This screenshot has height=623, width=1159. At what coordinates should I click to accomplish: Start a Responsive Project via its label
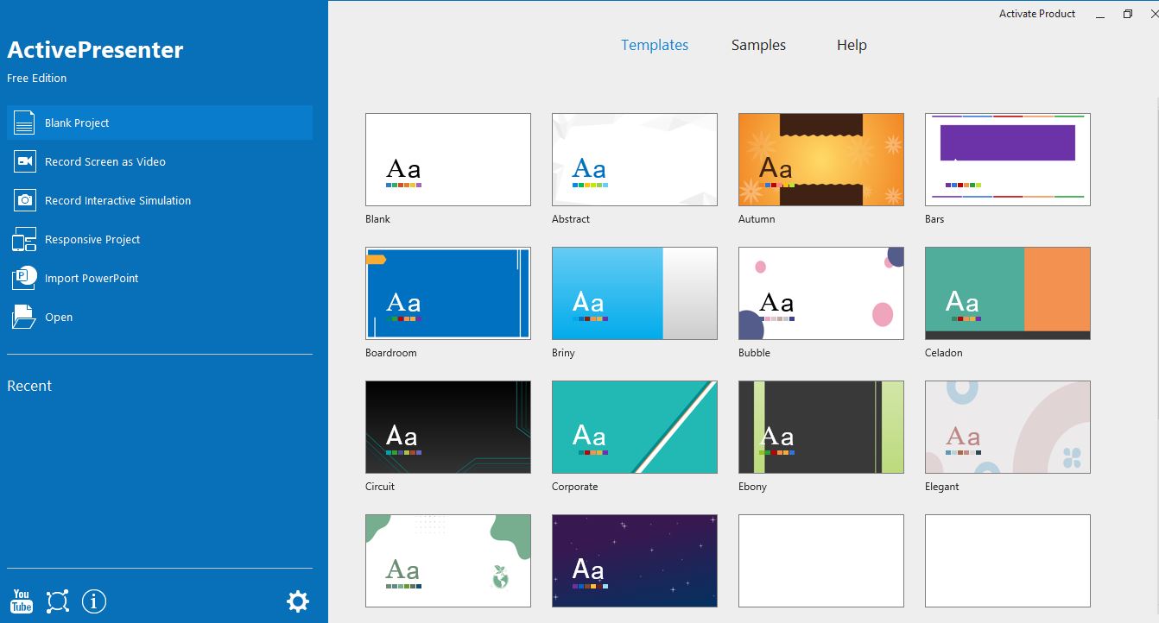coord(92,240)
